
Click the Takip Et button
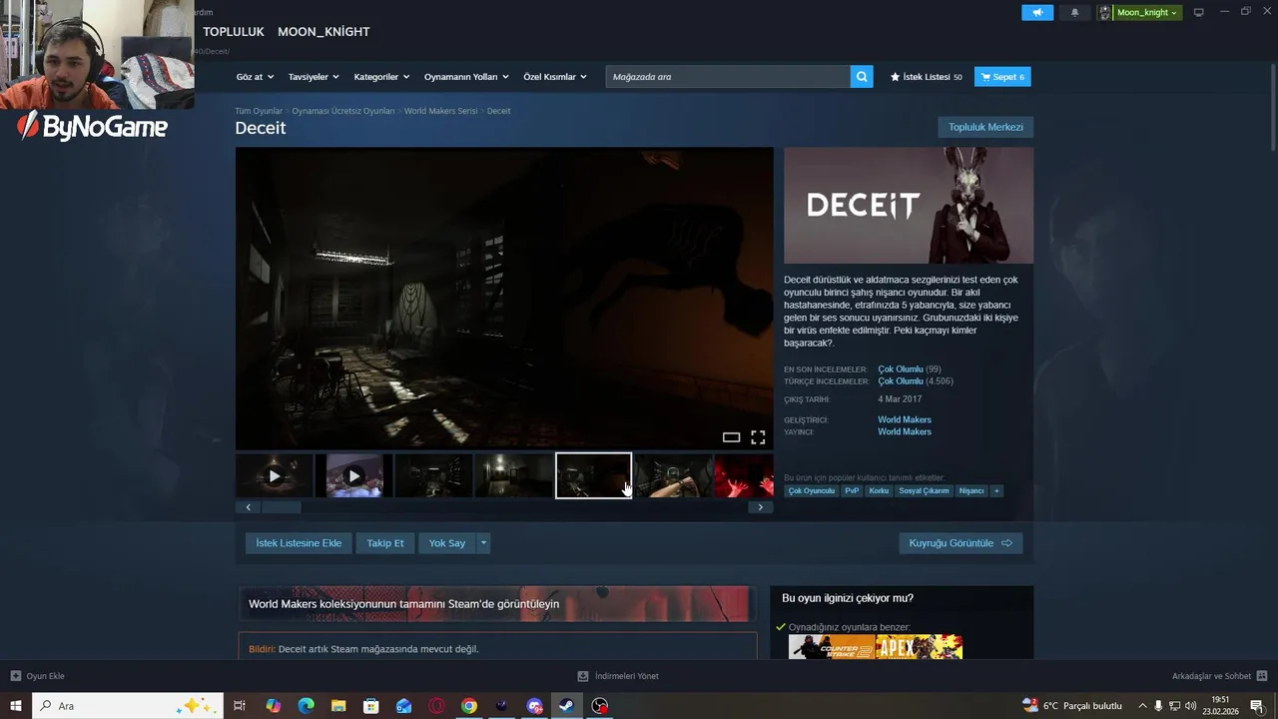(x=385, y=543)
